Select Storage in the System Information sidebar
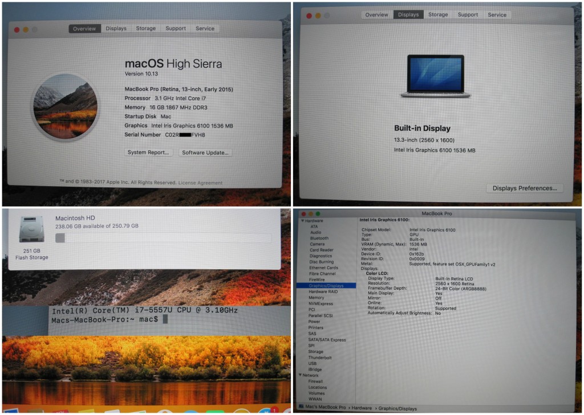 315,352
